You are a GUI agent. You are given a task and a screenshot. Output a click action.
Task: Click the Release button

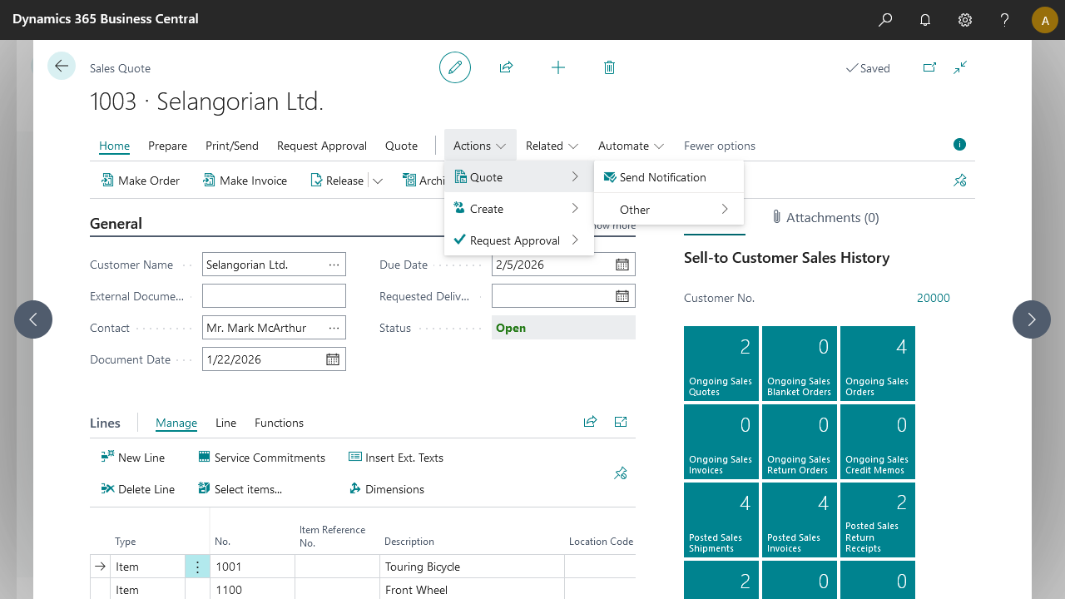pos(336,181)
